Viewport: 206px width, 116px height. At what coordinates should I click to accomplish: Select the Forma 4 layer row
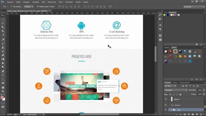click(186, 105)
